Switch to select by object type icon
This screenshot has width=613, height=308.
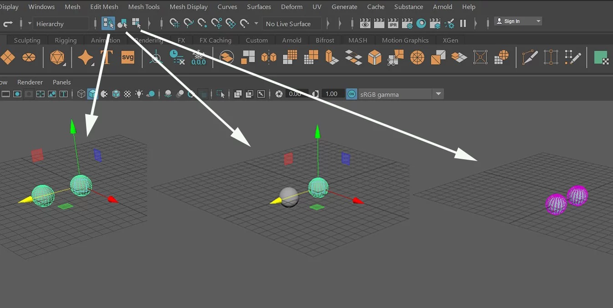tap(122, 23)
